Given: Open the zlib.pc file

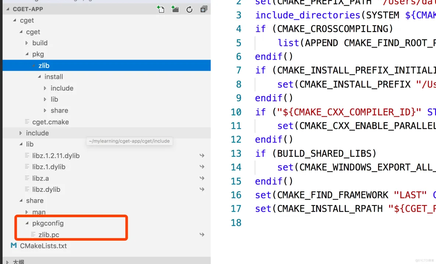Looking at the screenshot, I should 49,235.
